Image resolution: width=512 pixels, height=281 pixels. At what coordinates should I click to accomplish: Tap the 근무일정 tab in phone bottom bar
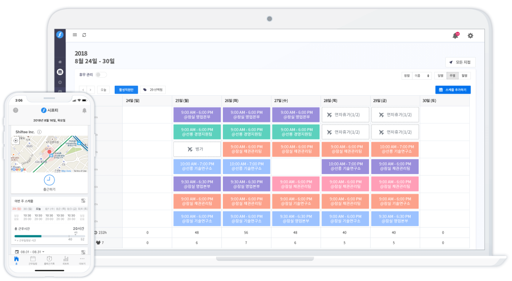(x=33, y=260)
